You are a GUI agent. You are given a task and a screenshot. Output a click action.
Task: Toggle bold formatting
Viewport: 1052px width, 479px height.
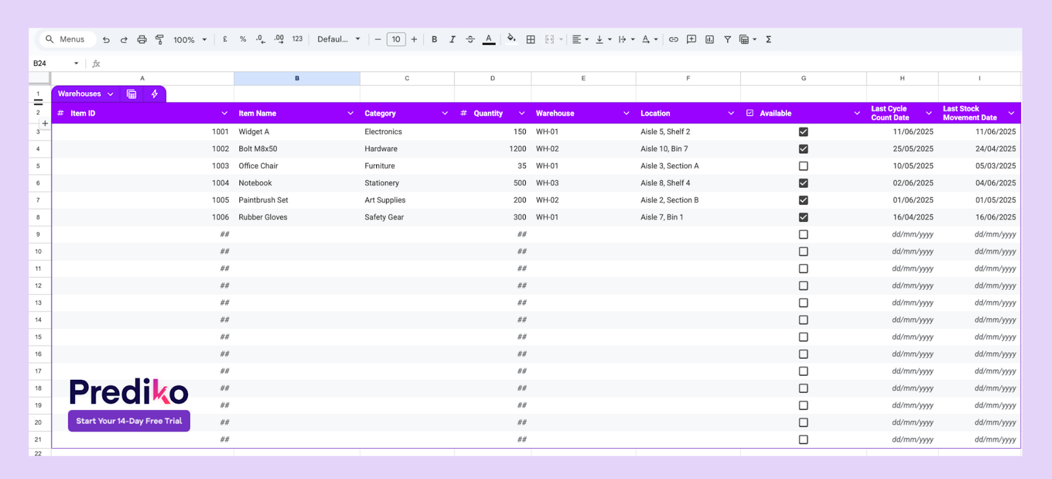[x=434, y=39]
